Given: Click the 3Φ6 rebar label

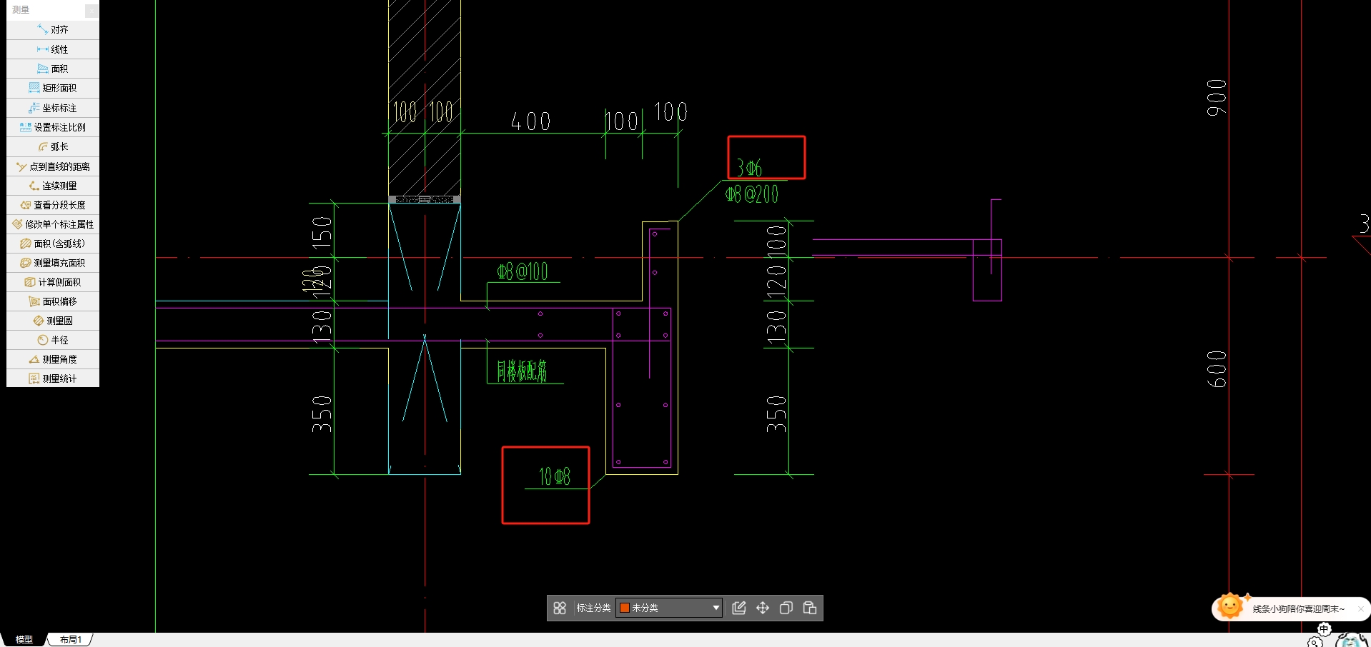Looking at the screenshot, I should point(749,168).
